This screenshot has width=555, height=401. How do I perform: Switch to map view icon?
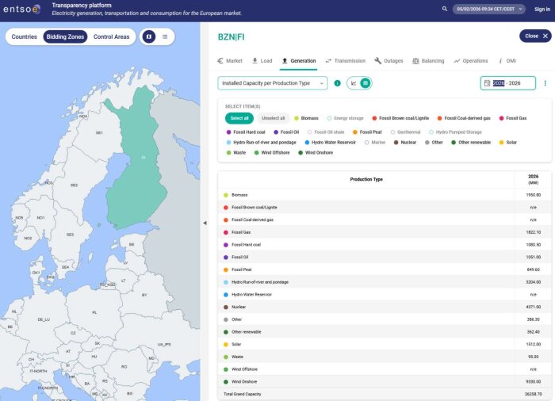(x=149, y=36)
